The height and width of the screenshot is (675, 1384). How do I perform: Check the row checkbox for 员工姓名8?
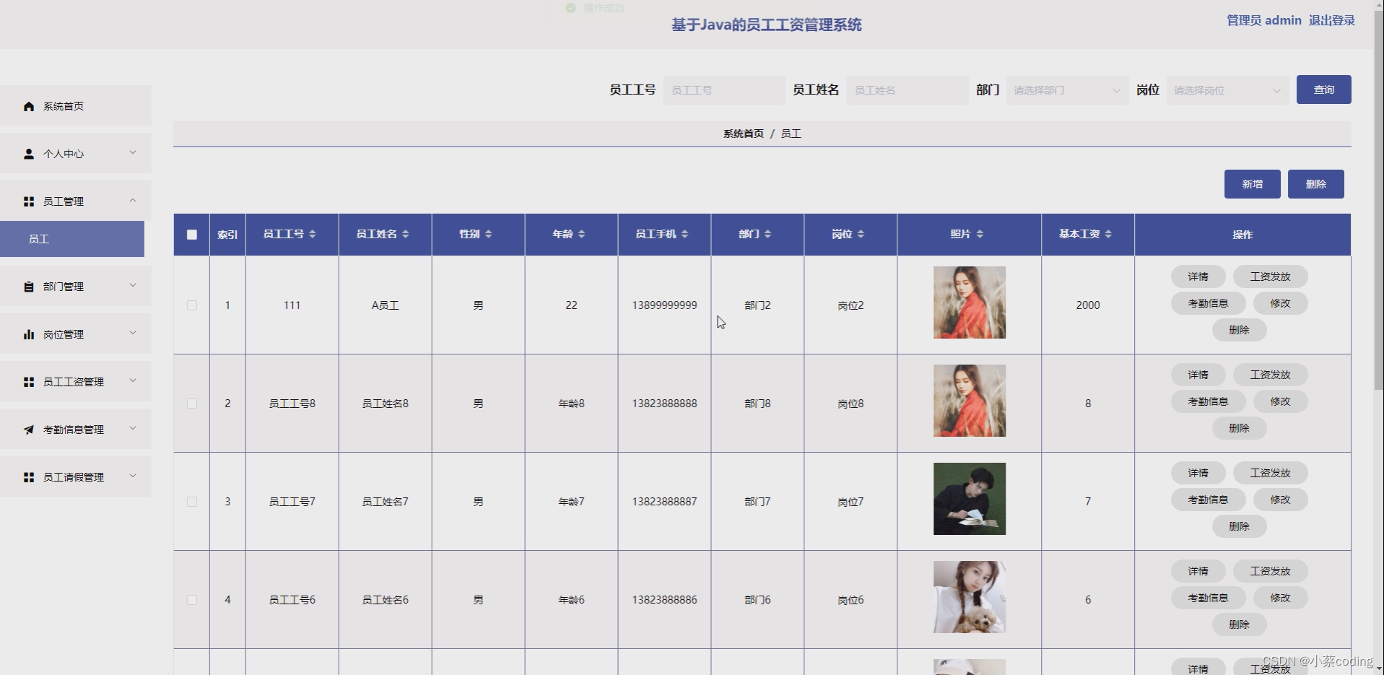tap(192, 404)
